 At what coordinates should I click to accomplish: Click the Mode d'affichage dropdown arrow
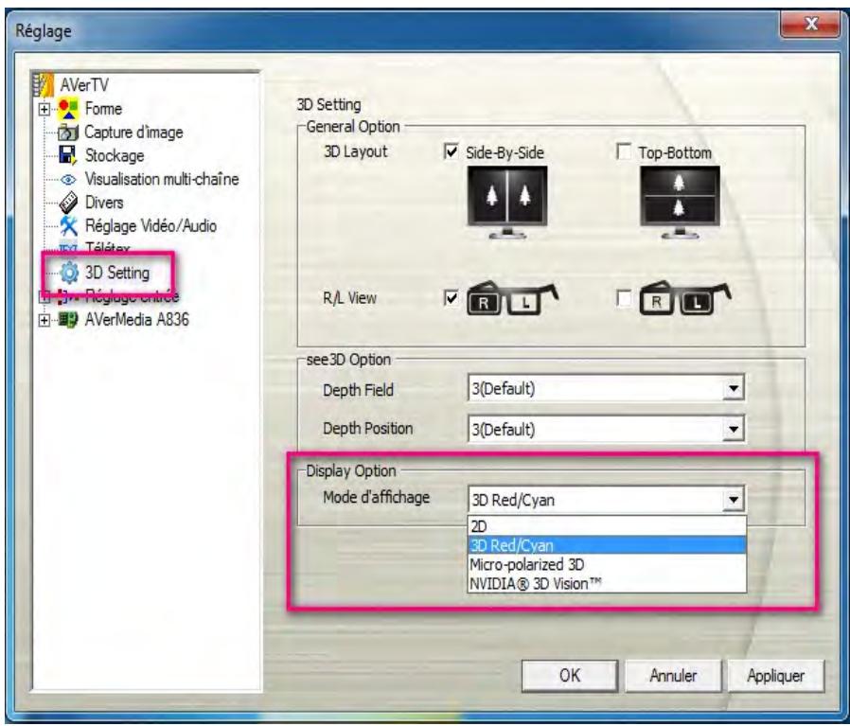click(x=733, y=500)
